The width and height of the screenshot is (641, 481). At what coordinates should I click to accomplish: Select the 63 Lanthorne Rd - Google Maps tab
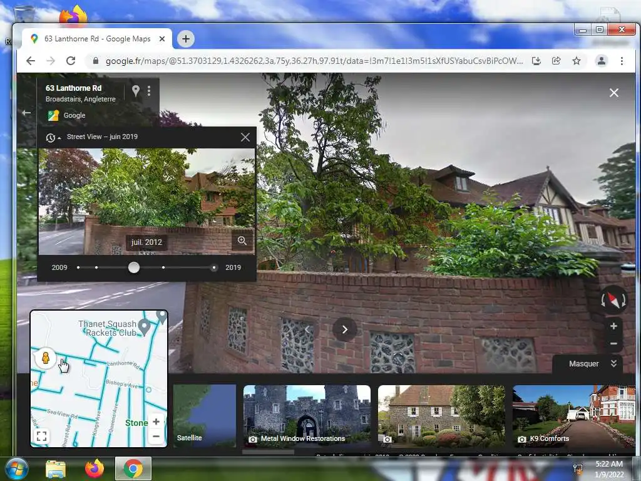(x=97, y=39)
